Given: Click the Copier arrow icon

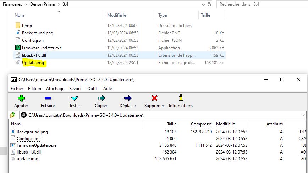Looking at the screenshot, I should click(x=101, y=98).
